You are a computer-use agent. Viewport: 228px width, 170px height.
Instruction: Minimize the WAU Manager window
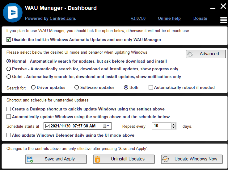213,9
